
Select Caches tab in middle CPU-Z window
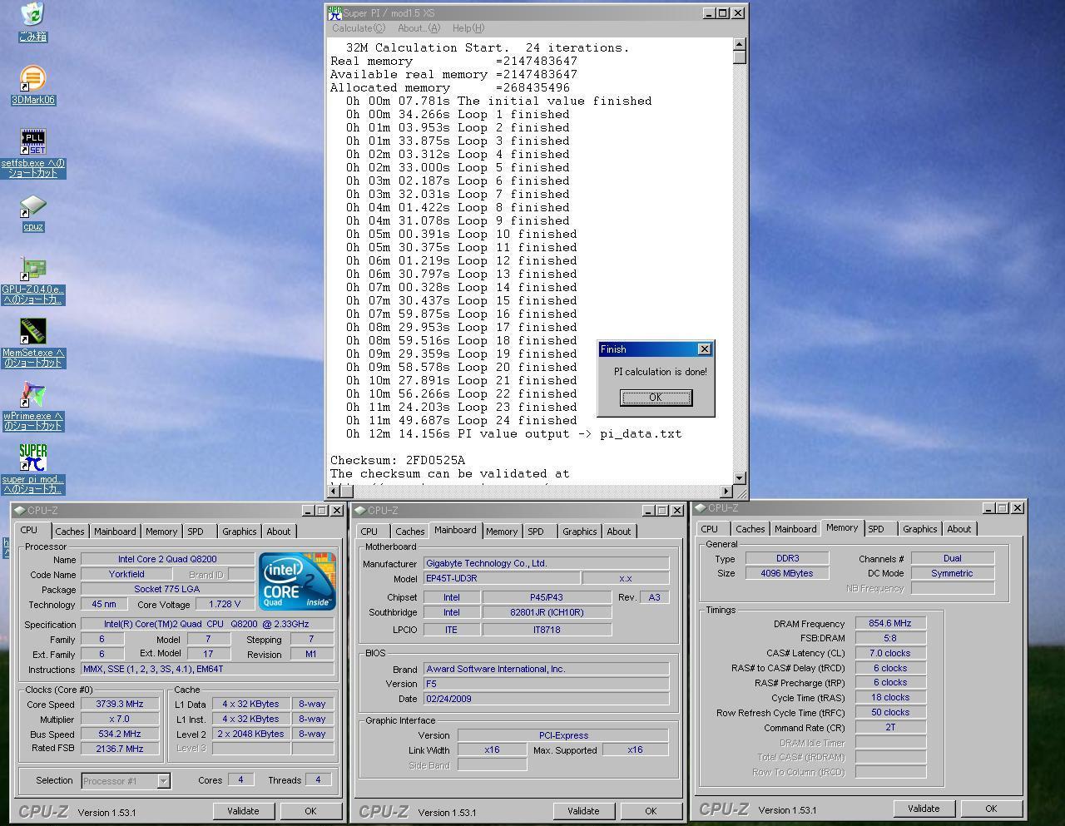coord(410,532)
